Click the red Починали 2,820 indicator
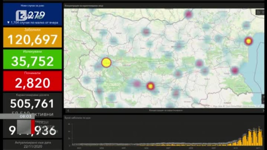Image resolution: width=267 pixels, height=150 pixels. (33, 81)
